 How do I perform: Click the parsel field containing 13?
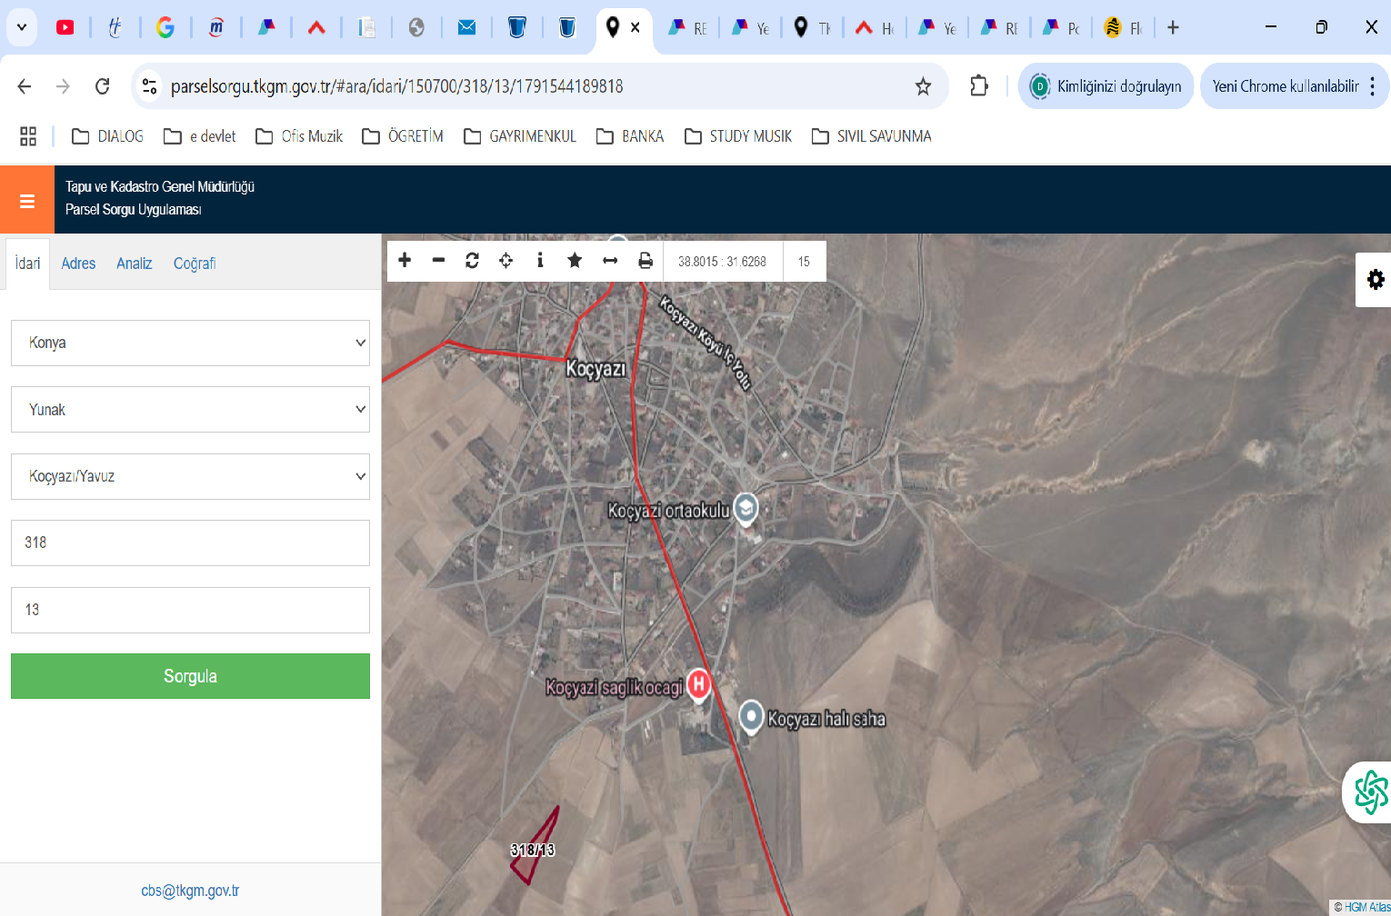(190, 610)
